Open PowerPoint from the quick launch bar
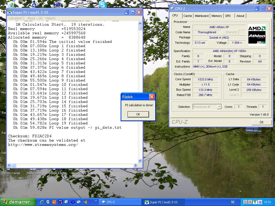This screenshot has width=275, height=206. (x=54, y=202)
